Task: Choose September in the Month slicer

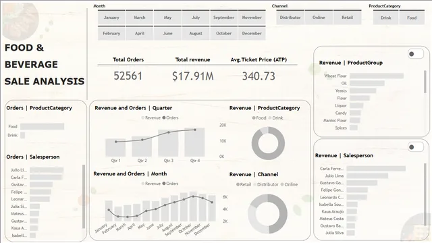Action: (x=223, y=18)
